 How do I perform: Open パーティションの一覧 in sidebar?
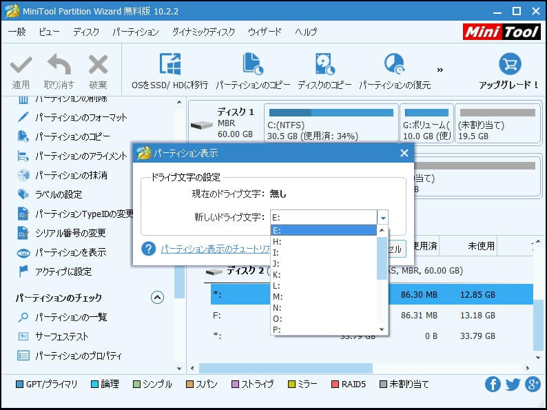pyautogui.click(x=62, y=317)
